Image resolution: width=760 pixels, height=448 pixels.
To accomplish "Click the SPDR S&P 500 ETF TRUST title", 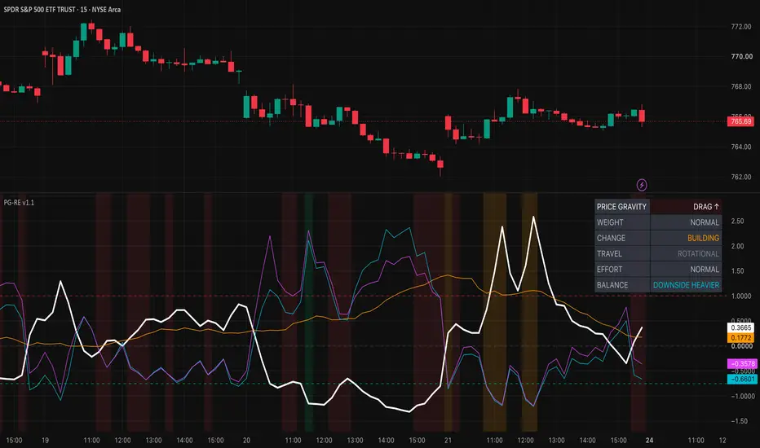I will tap(39, 9).
